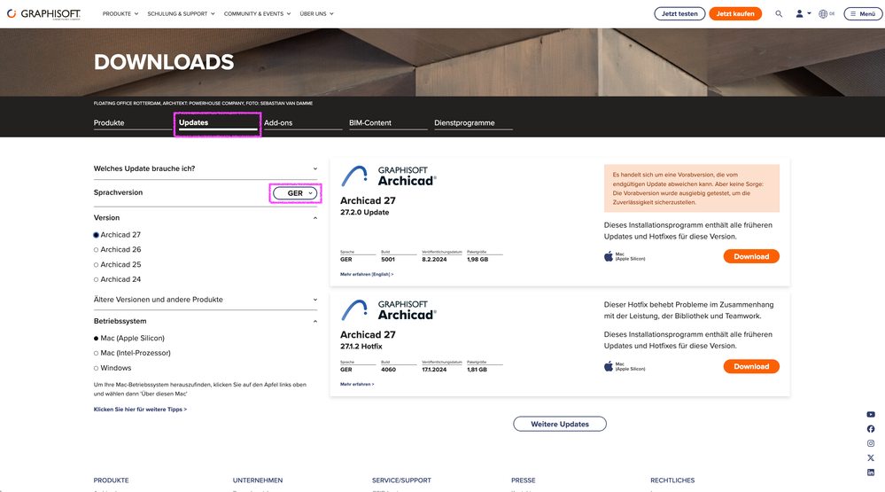
Task: Expand 'Ältere Versionen und andere Produkte'
Action: 206,300
